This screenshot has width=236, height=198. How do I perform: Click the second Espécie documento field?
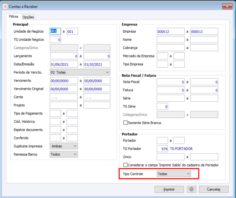(72, 130)
